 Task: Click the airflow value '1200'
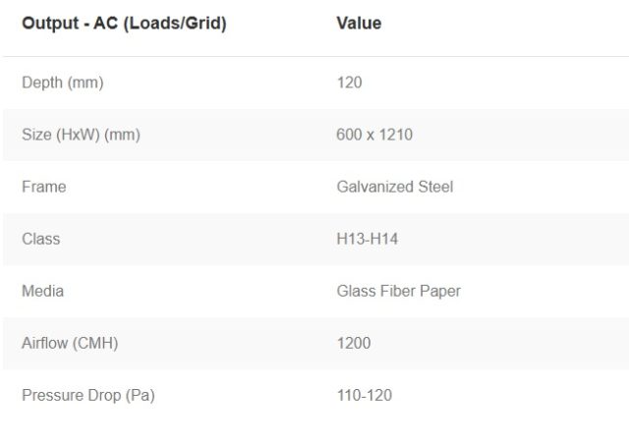354,344
